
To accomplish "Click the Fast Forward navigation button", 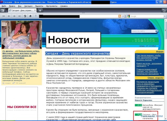I will (20, 16).
